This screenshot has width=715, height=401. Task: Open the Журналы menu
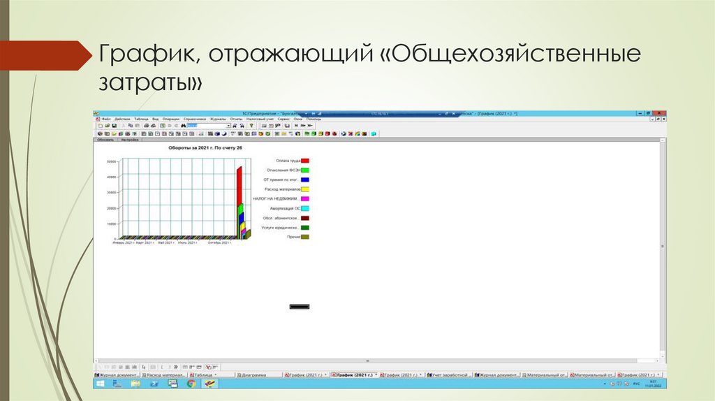[218, 119]
